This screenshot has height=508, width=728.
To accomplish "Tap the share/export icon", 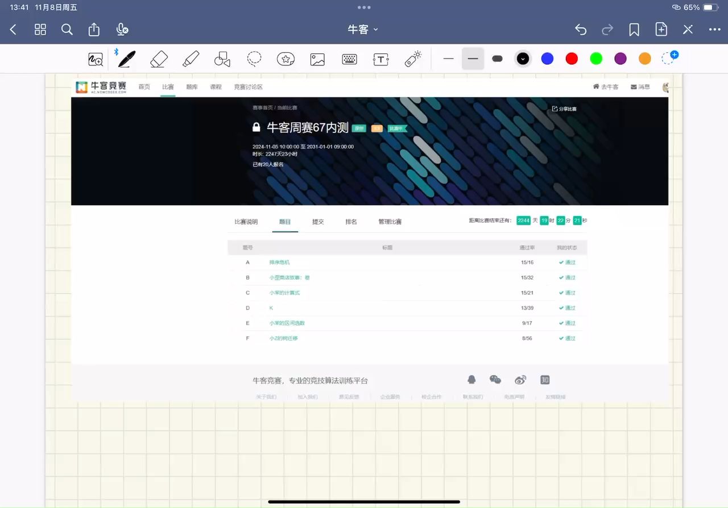I will (94, 30).
